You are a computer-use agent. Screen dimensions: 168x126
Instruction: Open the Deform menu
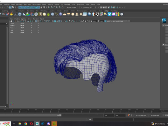coord(57,4)
